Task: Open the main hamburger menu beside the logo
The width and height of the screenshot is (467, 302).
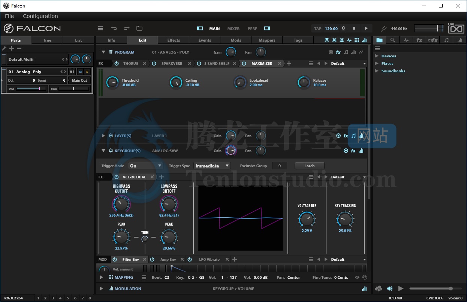Action: [100, 28]
